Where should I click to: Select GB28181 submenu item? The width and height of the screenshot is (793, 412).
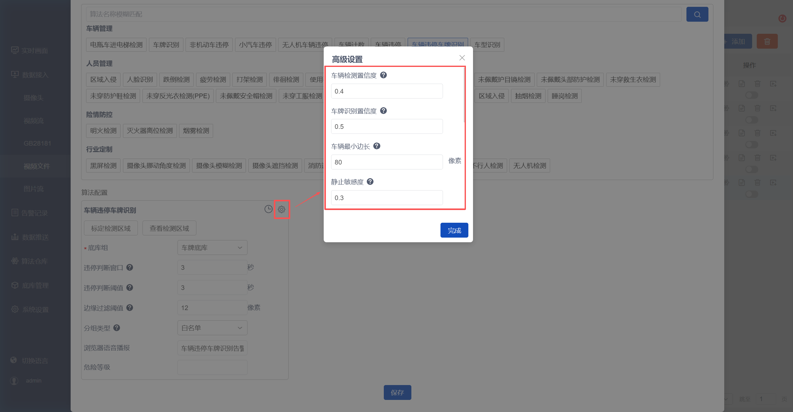point(37,143)
